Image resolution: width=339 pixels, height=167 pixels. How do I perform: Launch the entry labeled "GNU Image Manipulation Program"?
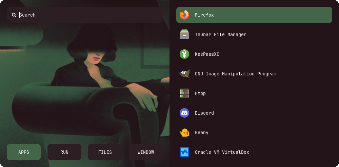point(235,74)
